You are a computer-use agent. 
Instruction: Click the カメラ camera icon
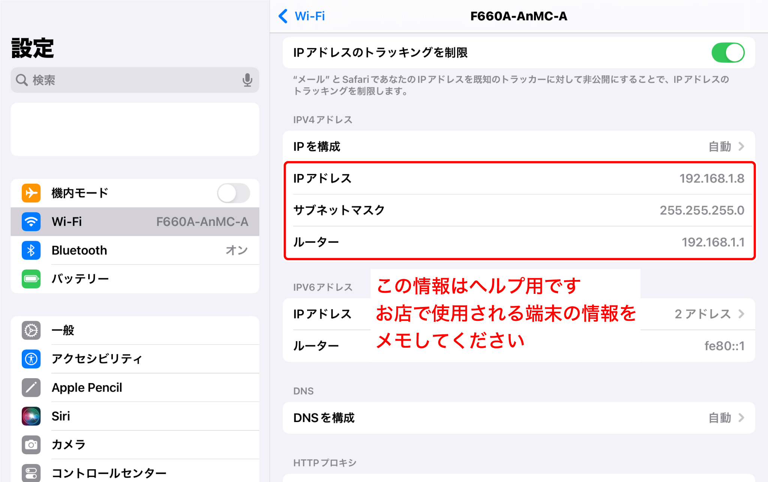31,445
